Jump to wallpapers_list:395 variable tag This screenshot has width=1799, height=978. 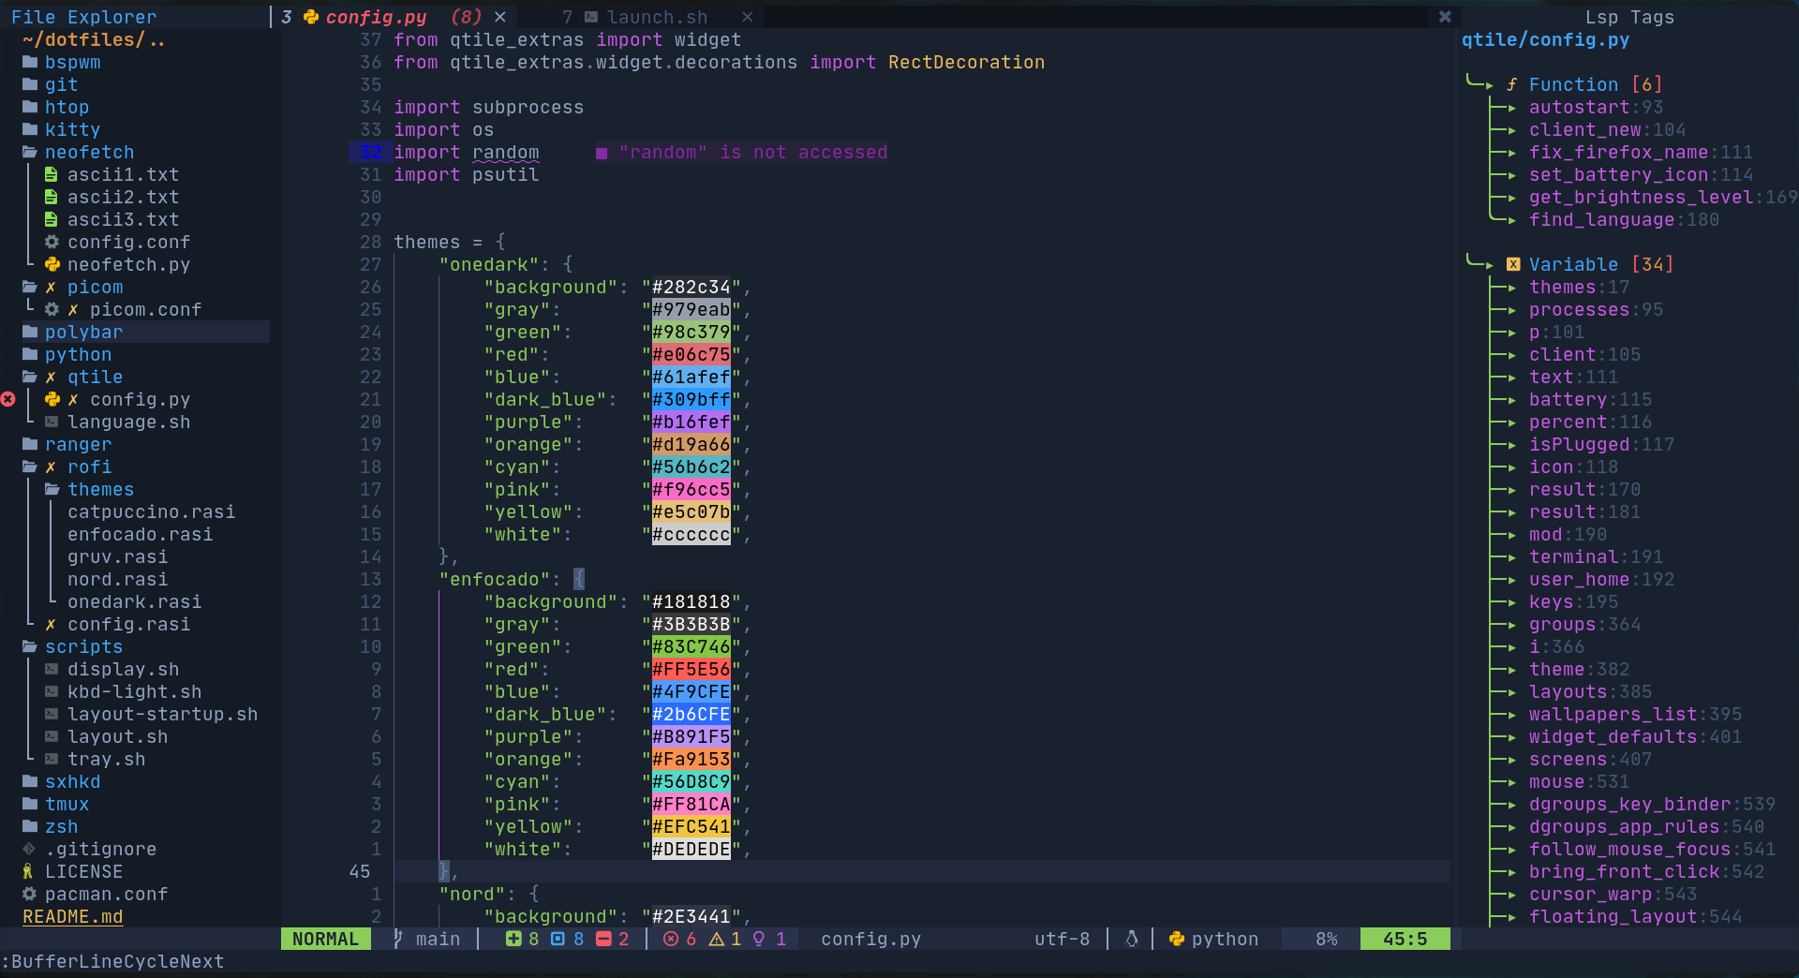[1635, 714]
